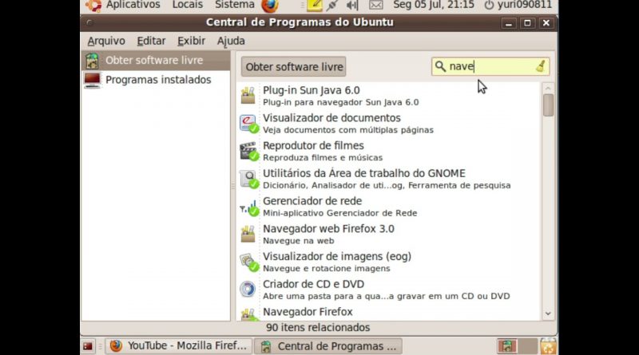Select the Criador de CD e DVD entry

[x=389, y=290]
